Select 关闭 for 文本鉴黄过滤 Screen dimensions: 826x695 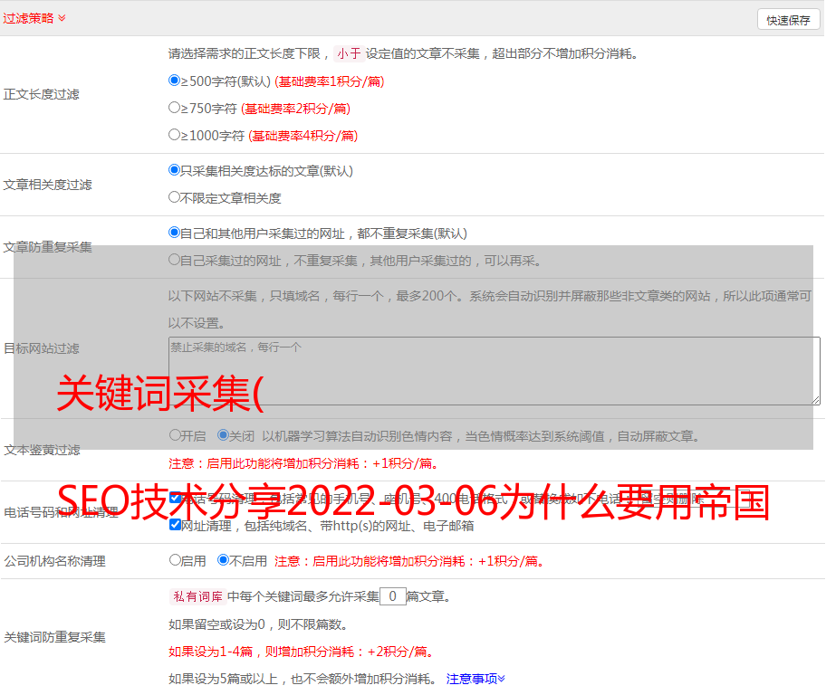coord(223,435)
